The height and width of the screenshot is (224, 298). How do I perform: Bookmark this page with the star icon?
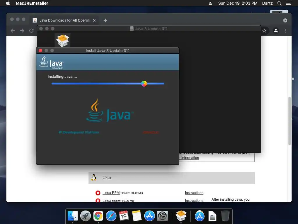[x=264, y=31]
